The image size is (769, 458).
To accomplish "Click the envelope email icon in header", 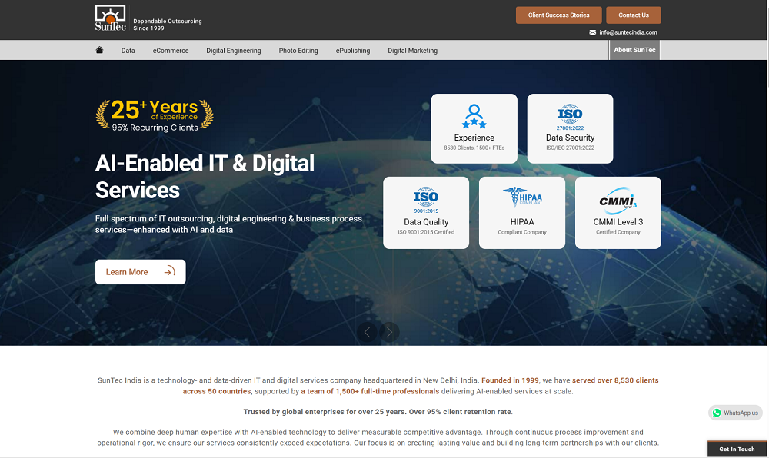I will coord(592,33).
